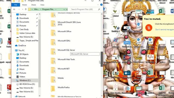Viewport: 174px width, 98px height.
Task: Click the Mozilla Firefox folder name
Action: (x=64, y=87)
